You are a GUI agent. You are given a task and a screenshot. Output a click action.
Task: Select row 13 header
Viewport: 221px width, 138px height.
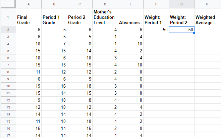tap(8, 107)
